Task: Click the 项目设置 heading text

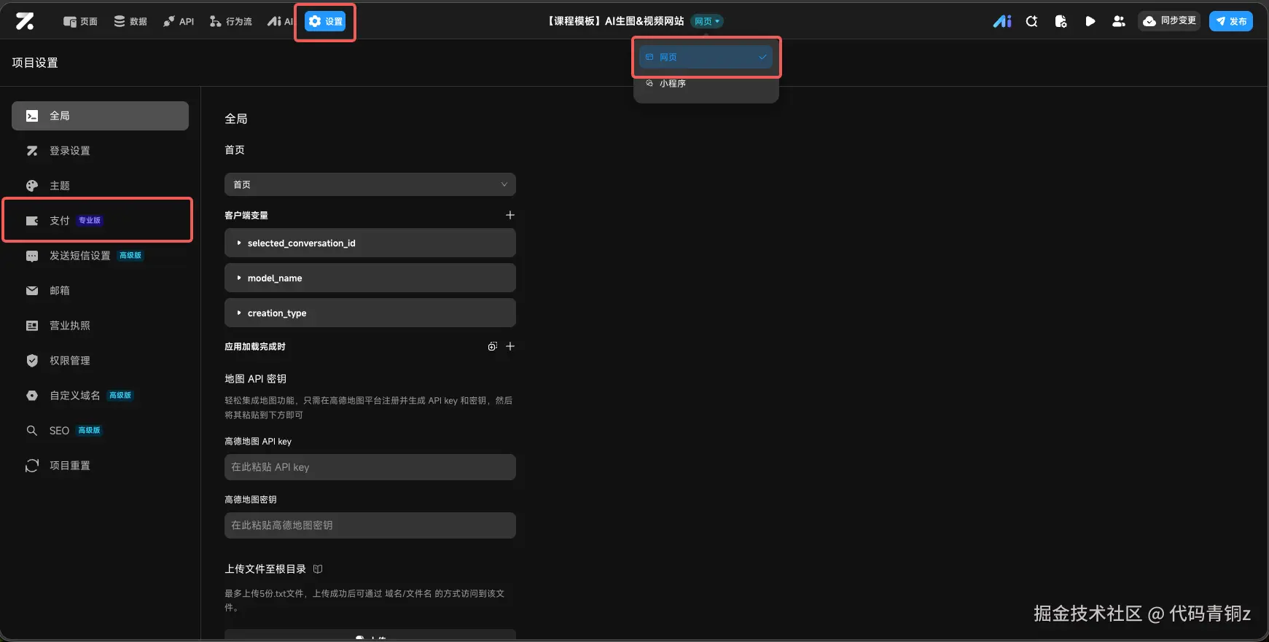Action: (x=35, y=63)
